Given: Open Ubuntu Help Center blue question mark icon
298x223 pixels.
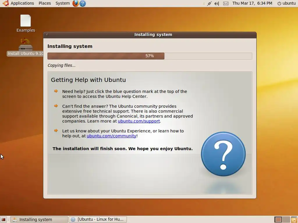Looking at the screenshot, I should pos(82,3).
